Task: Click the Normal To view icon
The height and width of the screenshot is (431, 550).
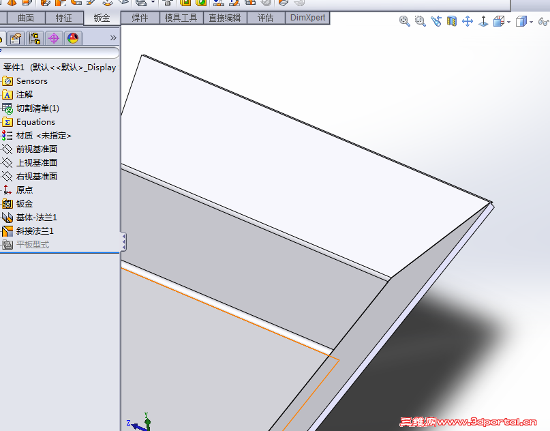Action: tap(483, 21)
